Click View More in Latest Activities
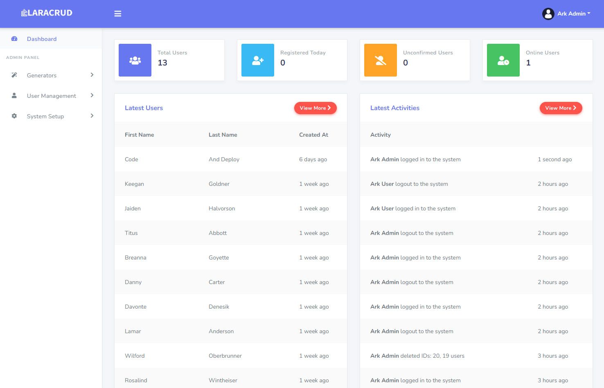The width and height of the screenshot is (604, 388). click(561, 108)
